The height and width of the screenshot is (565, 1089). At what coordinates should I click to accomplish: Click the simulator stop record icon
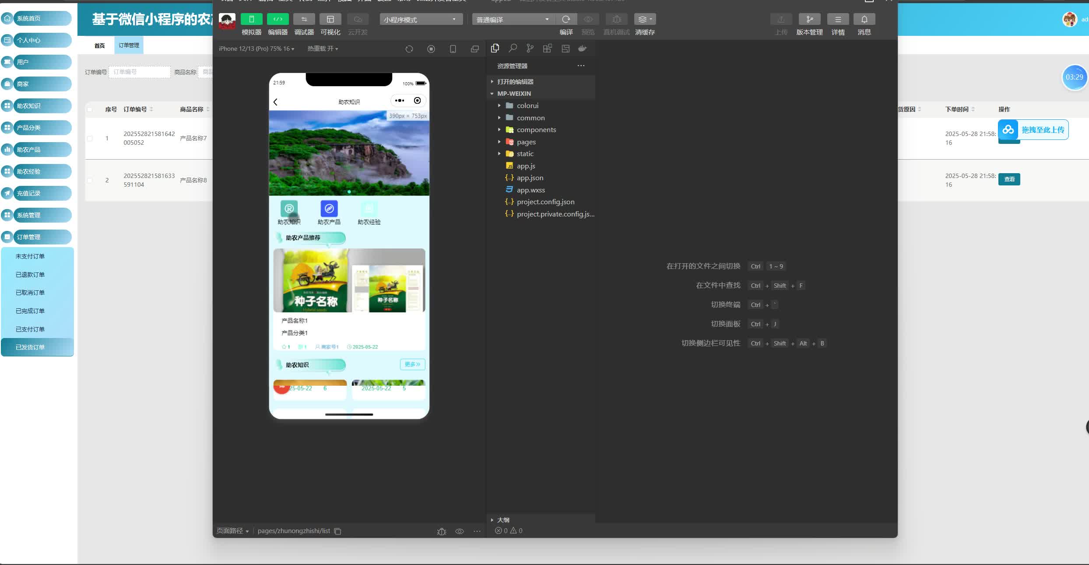tap(431, 49)
